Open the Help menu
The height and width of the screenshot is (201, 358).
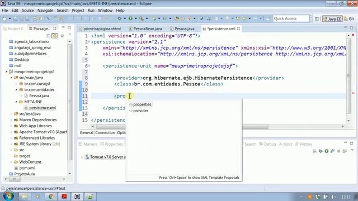[x=120, y=11]
